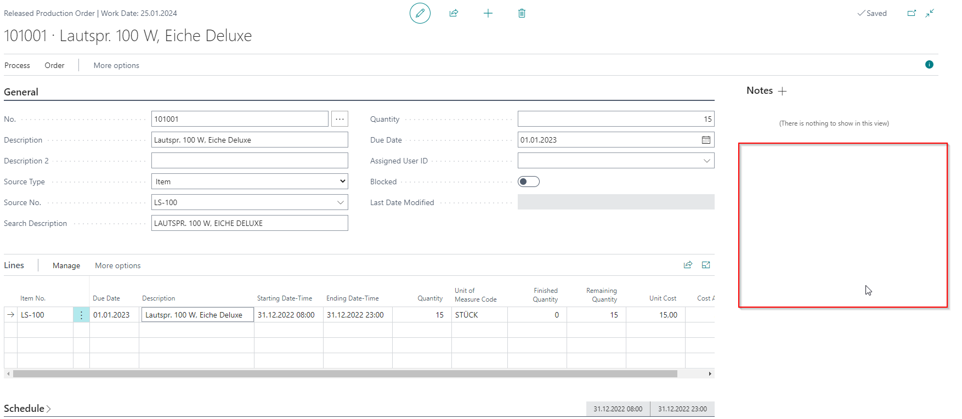This screenshot has height=419, width=962.
Task: Open LS-100 row three-dot menu
Action: point(81,315)
